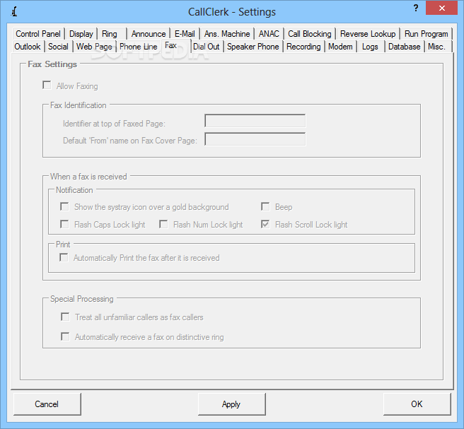Switch to the Display tab
Screen dimensions: 464x429
coord(81,34)
